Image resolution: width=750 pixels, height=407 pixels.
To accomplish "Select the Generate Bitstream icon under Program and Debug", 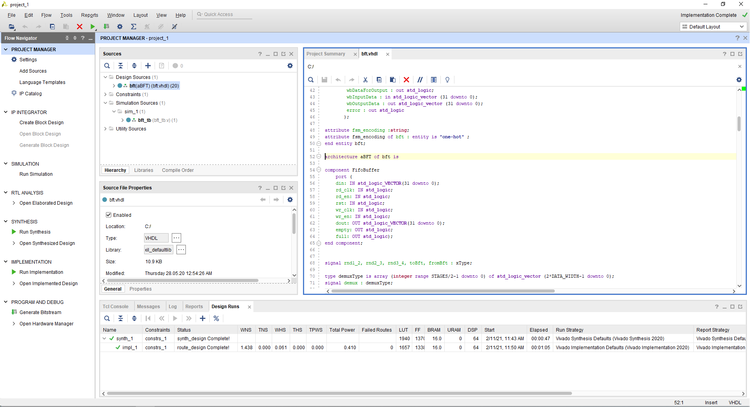I will pos(14,312).
